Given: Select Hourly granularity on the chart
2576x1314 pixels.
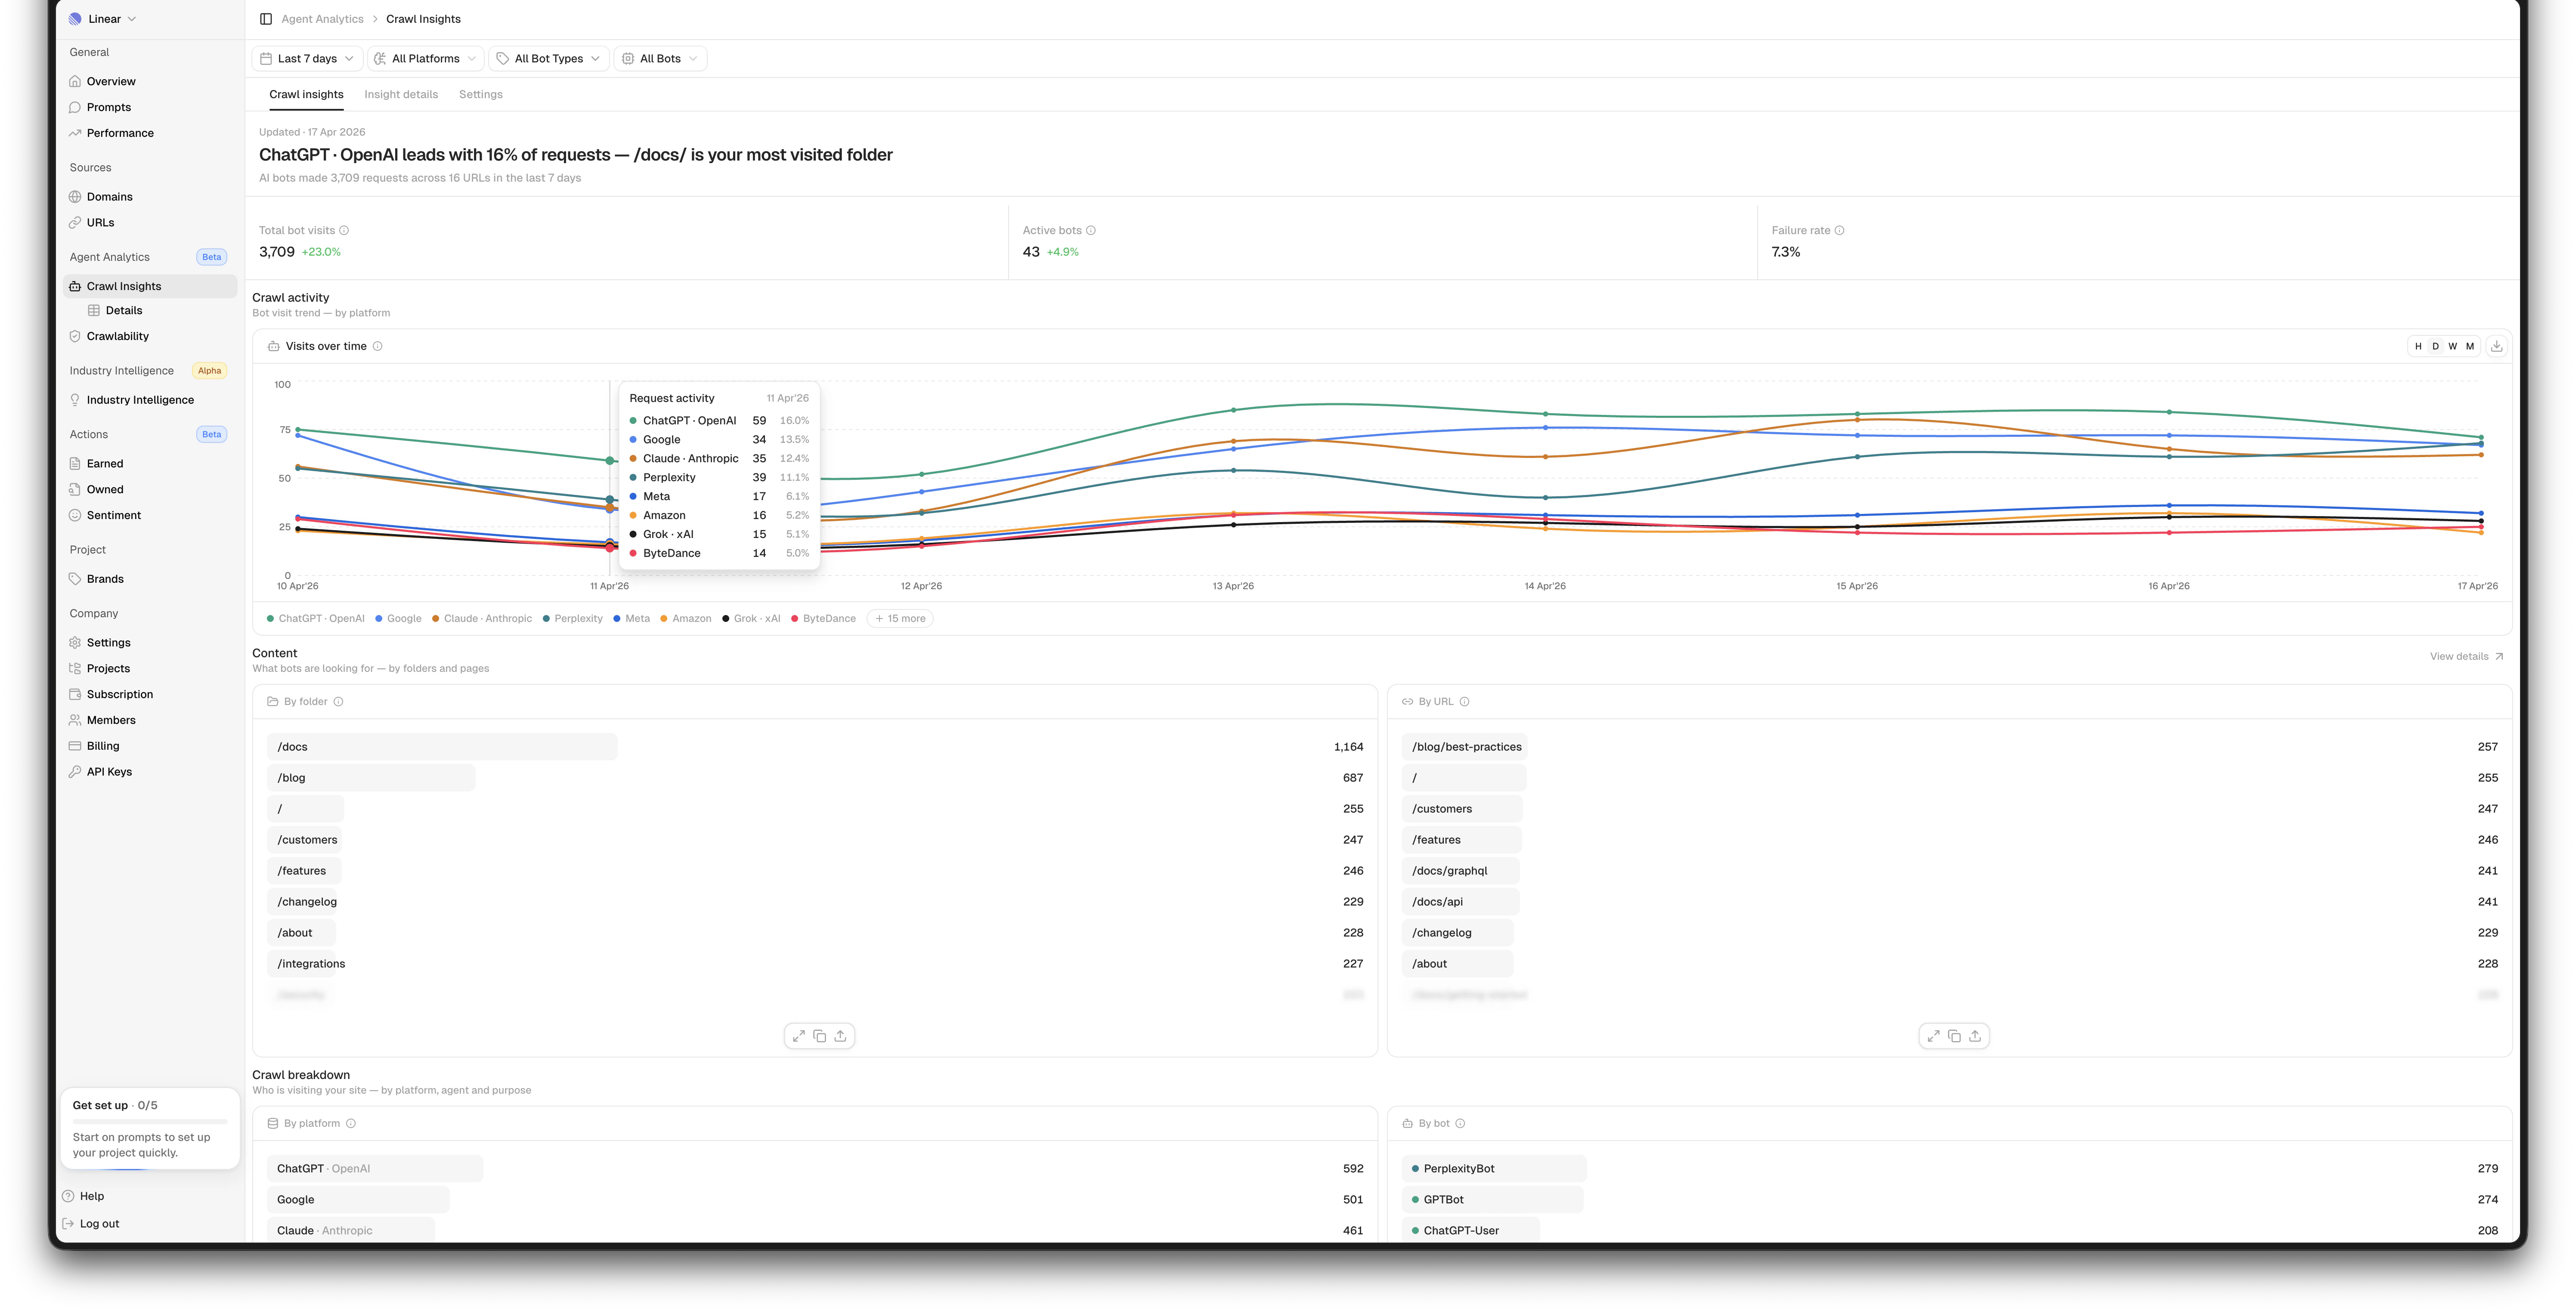Looking at the screenshot, I should coord(2418,345).
